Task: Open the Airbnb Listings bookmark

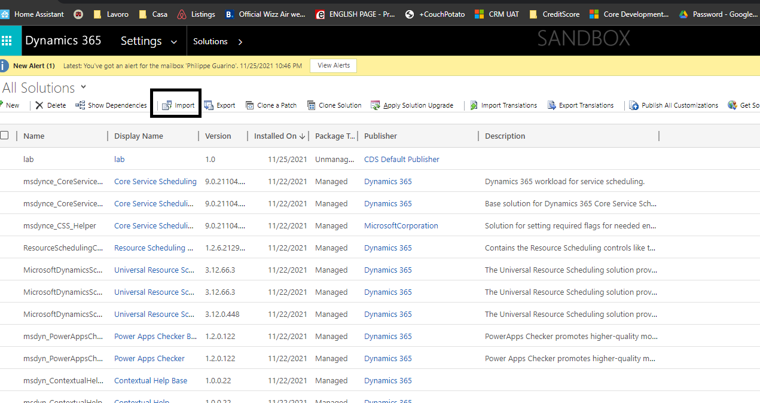Action: [x=196, y=14]
